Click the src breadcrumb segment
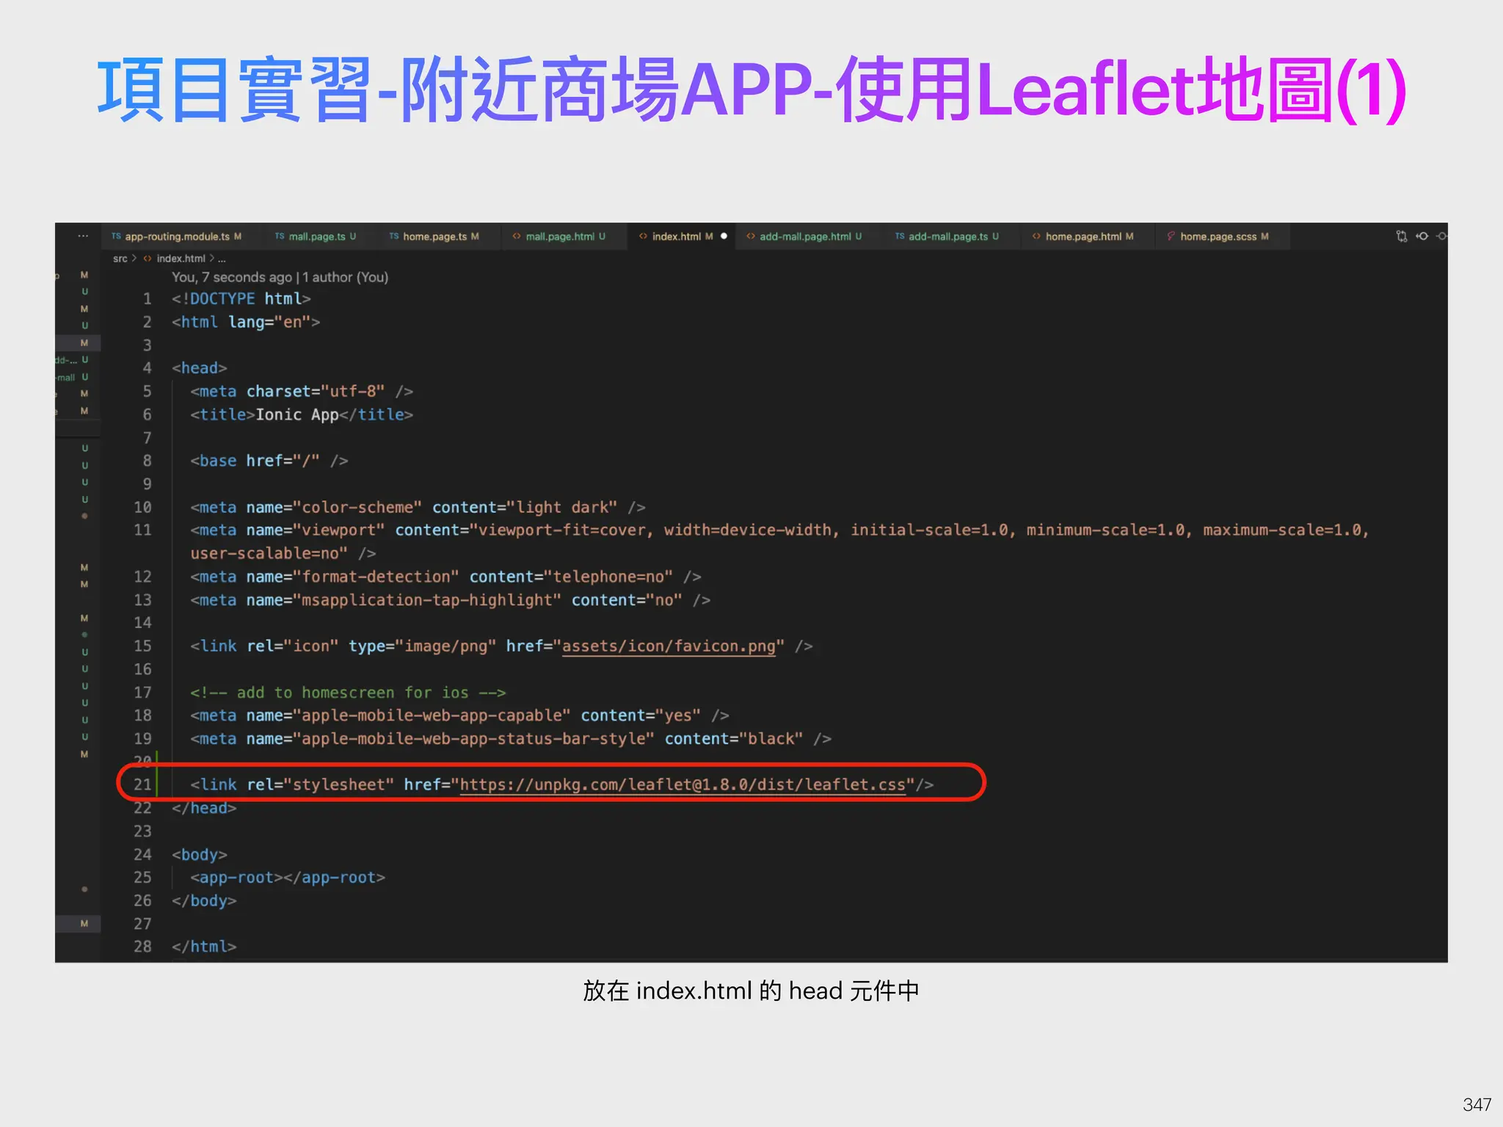This screenshot has width=1503, height=1127. [120, 258]
